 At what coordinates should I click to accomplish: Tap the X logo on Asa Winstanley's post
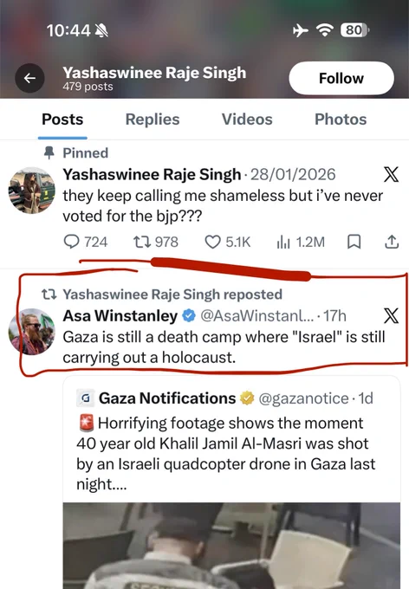click(x=391, y=315)
